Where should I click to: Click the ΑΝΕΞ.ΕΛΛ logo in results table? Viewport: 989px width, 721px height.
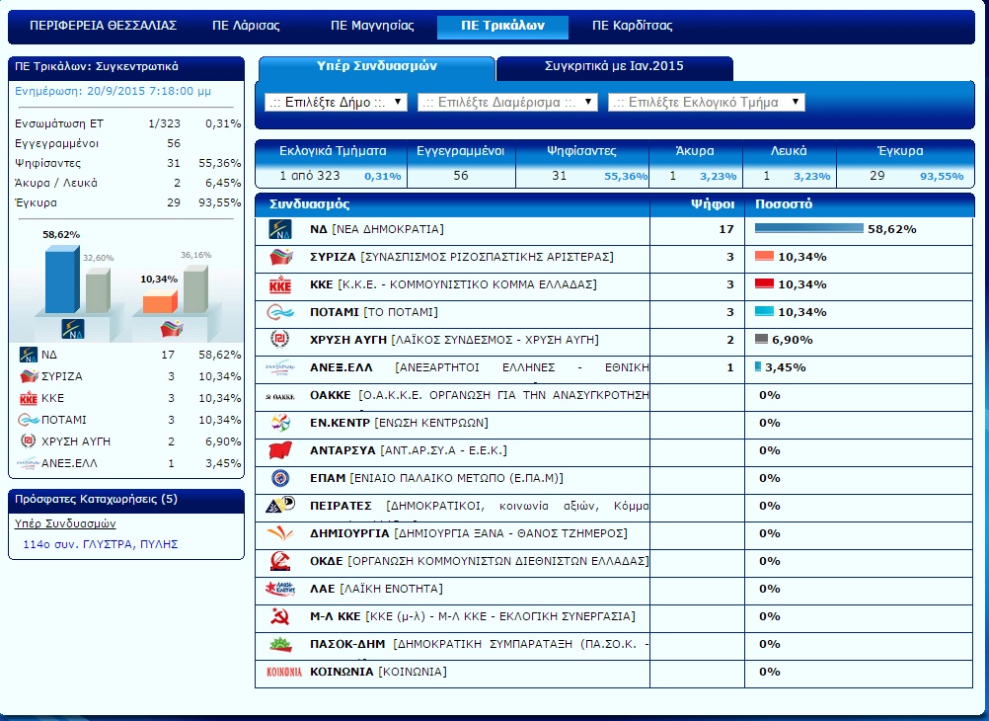click(x=280, y=367)
